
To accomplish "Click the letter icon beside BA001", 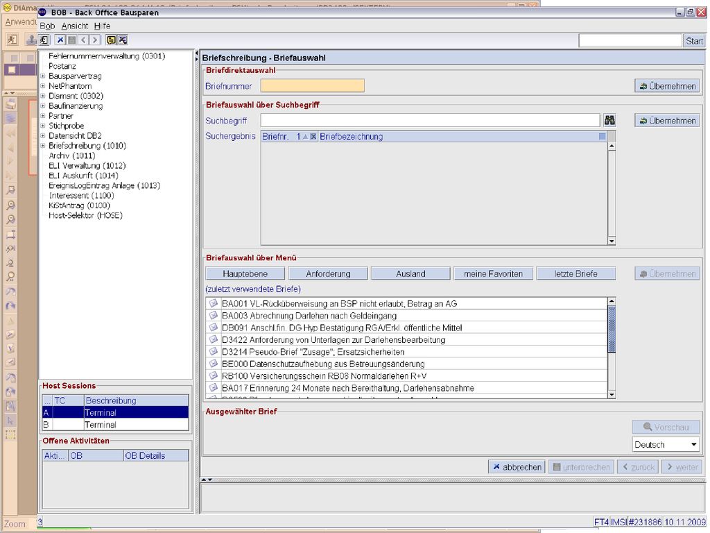I will tap(214, 303).
